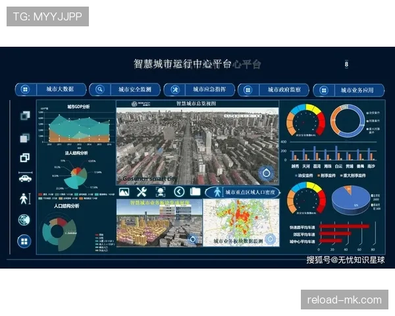This screenshot has height=316, width=395.
Task: Click the lower security index gauge
Action: coord(306,198)
